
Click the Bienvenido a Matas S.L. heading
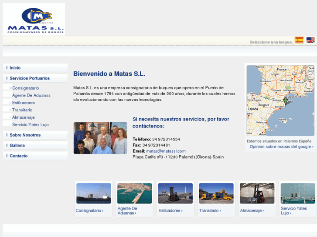click(x=109, y=73)
